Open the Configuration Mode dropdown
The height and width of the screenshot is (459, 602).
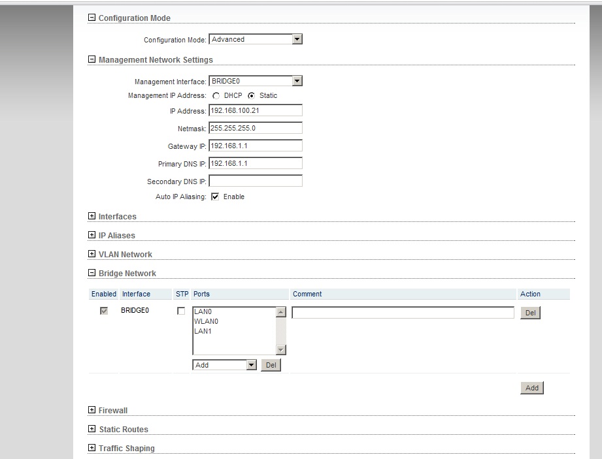(x=297, y=40)
